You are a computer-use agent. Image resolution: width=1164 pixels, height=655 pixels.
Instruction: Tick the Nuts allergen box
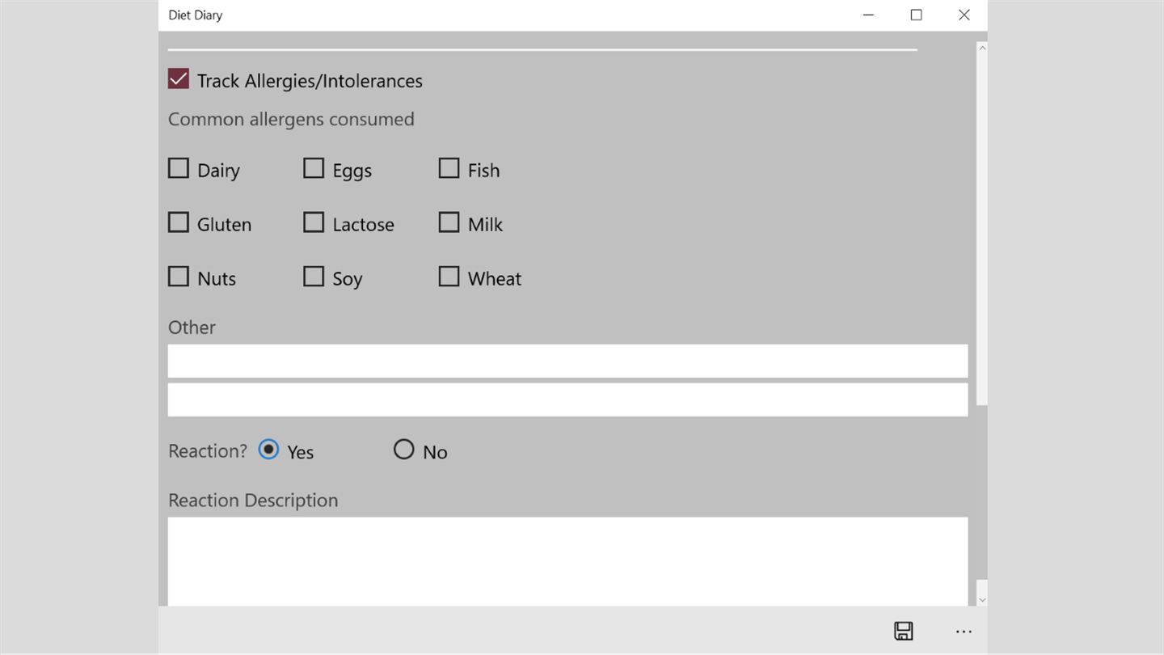tap(179, 277)
